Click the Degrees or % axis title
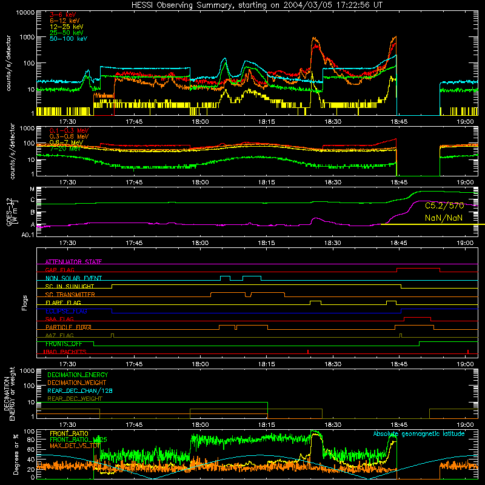 (16, 454)
